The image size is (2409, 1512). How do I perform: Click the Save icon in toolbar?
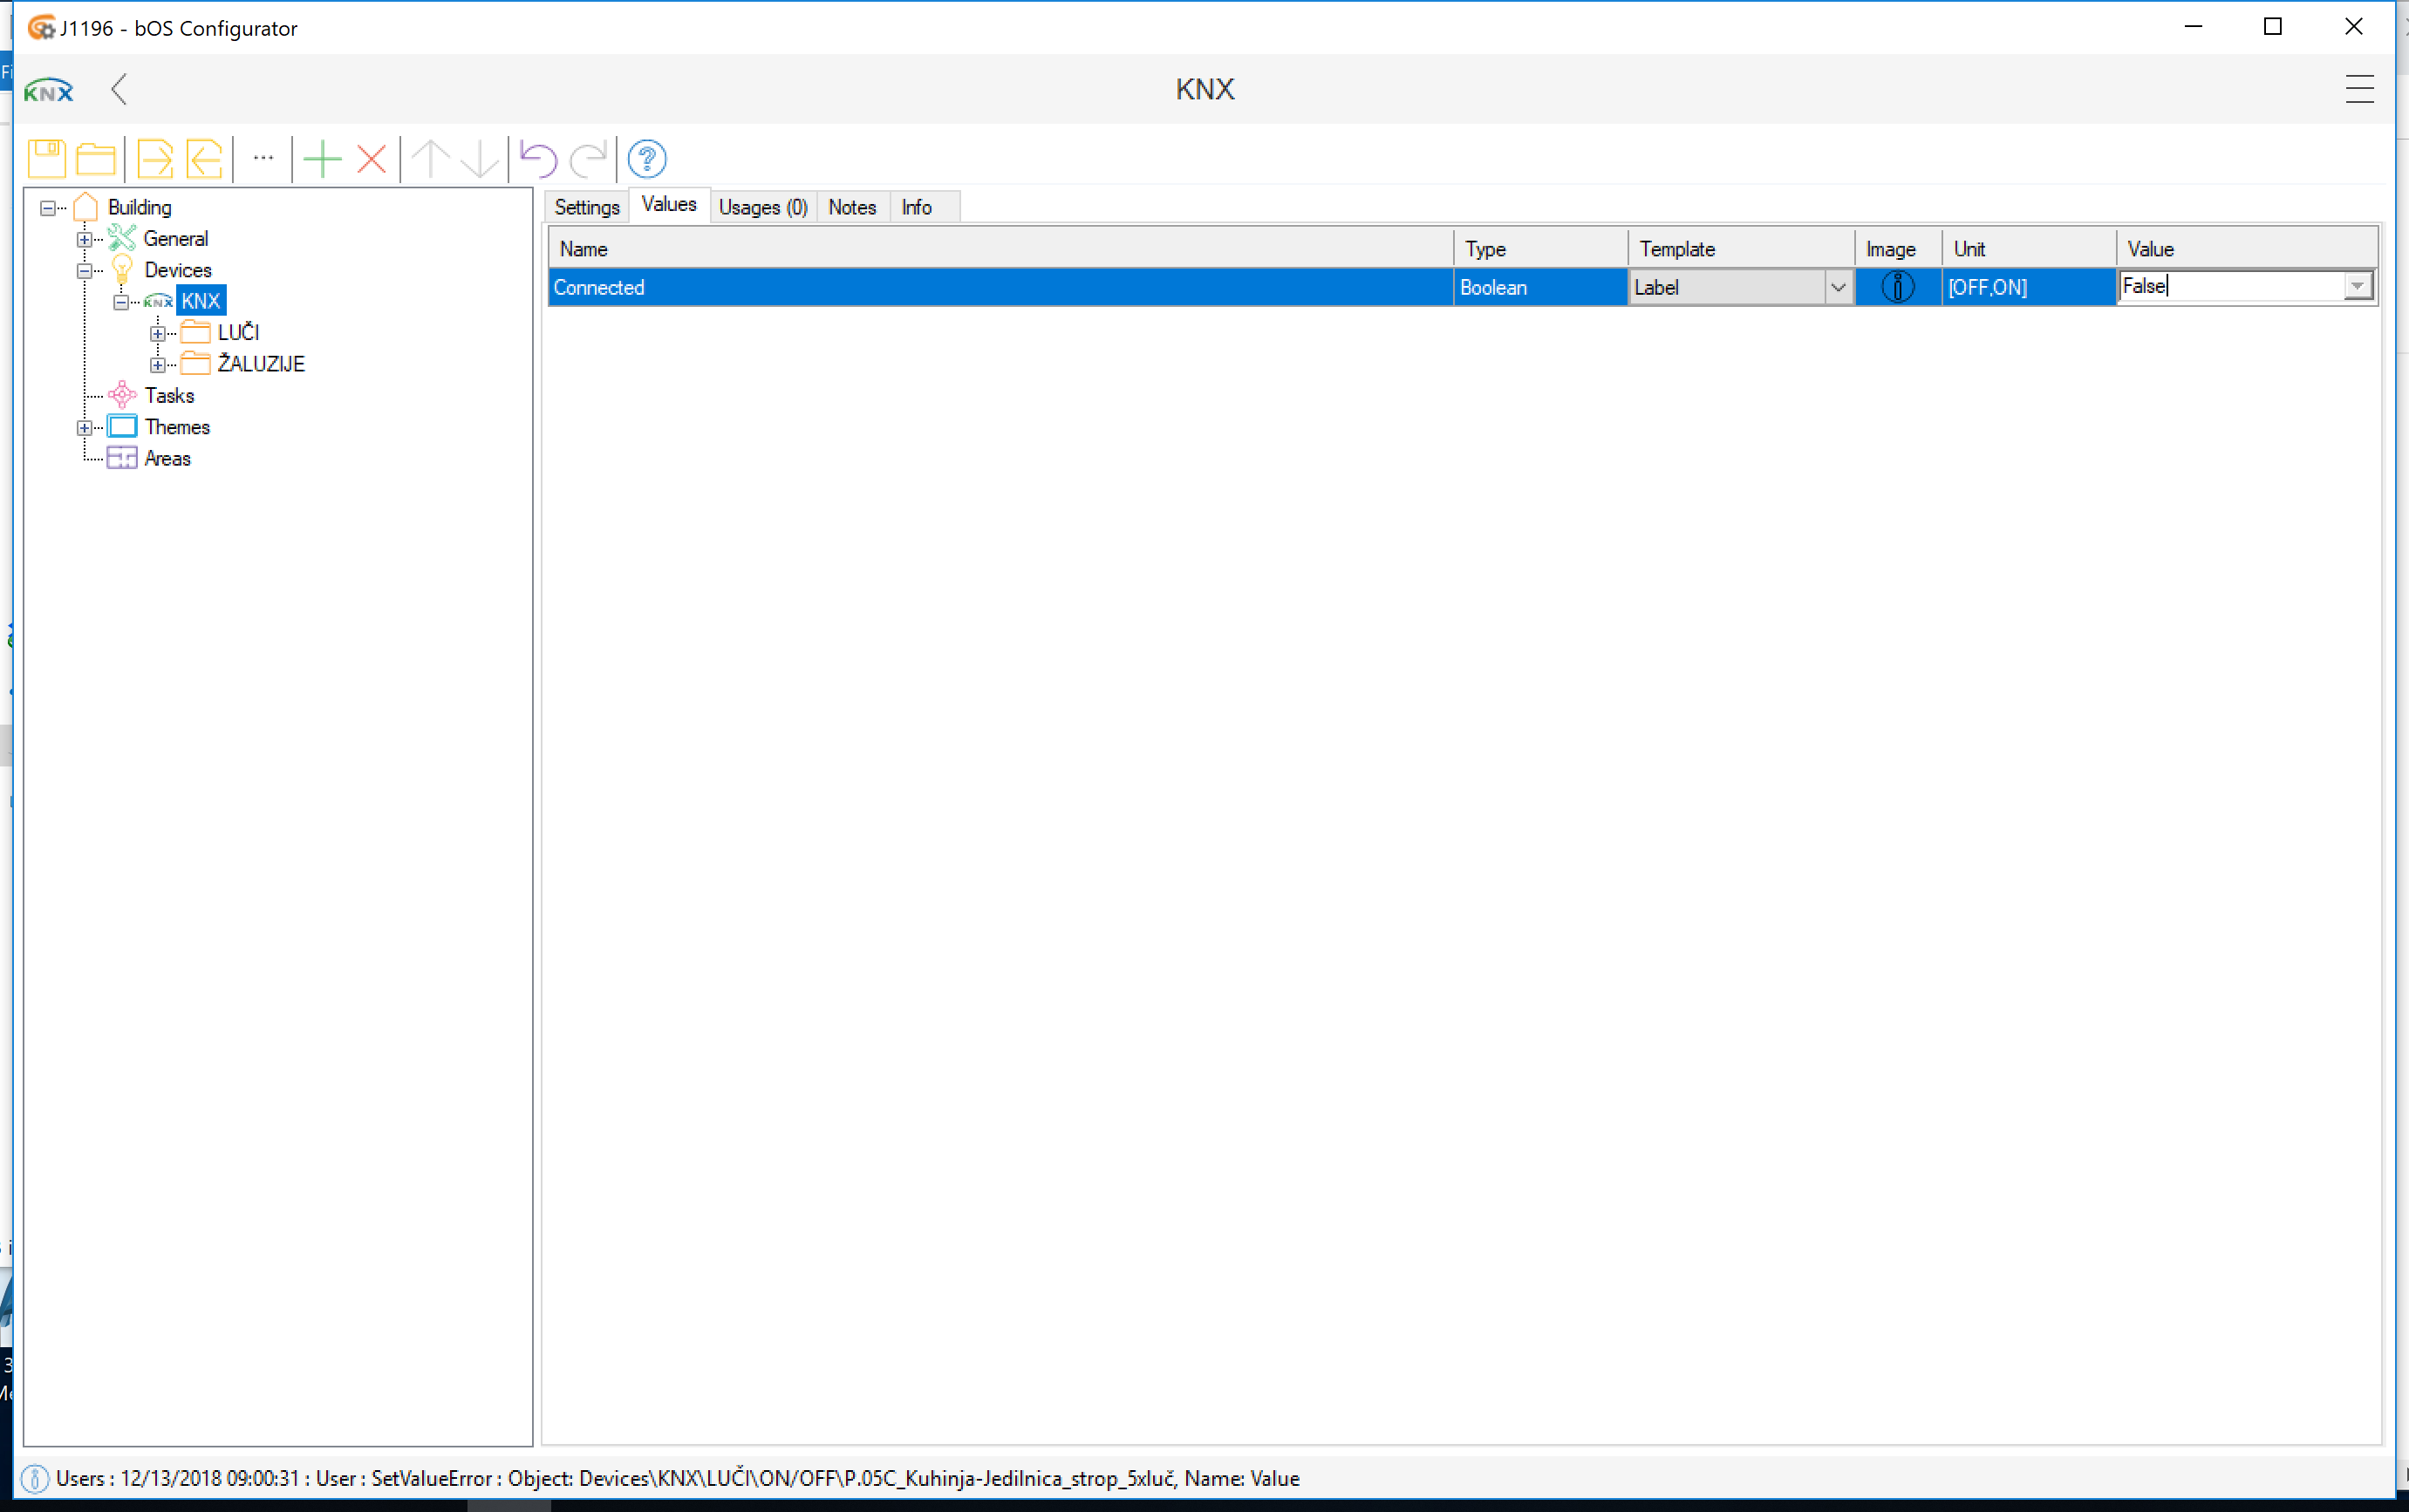[46, 159]
